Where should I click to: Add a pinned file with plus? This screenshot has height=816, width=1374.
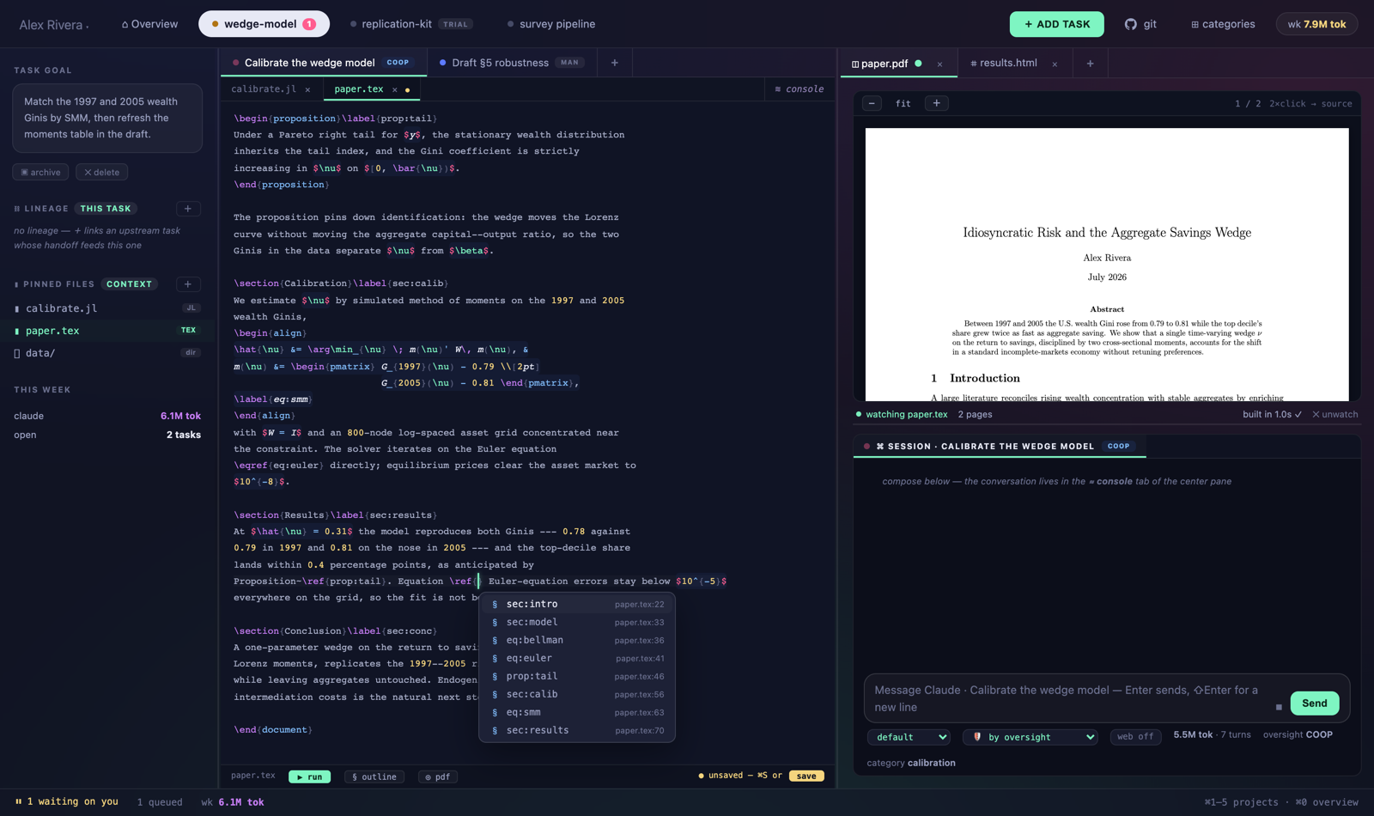[x=188, y=284]
